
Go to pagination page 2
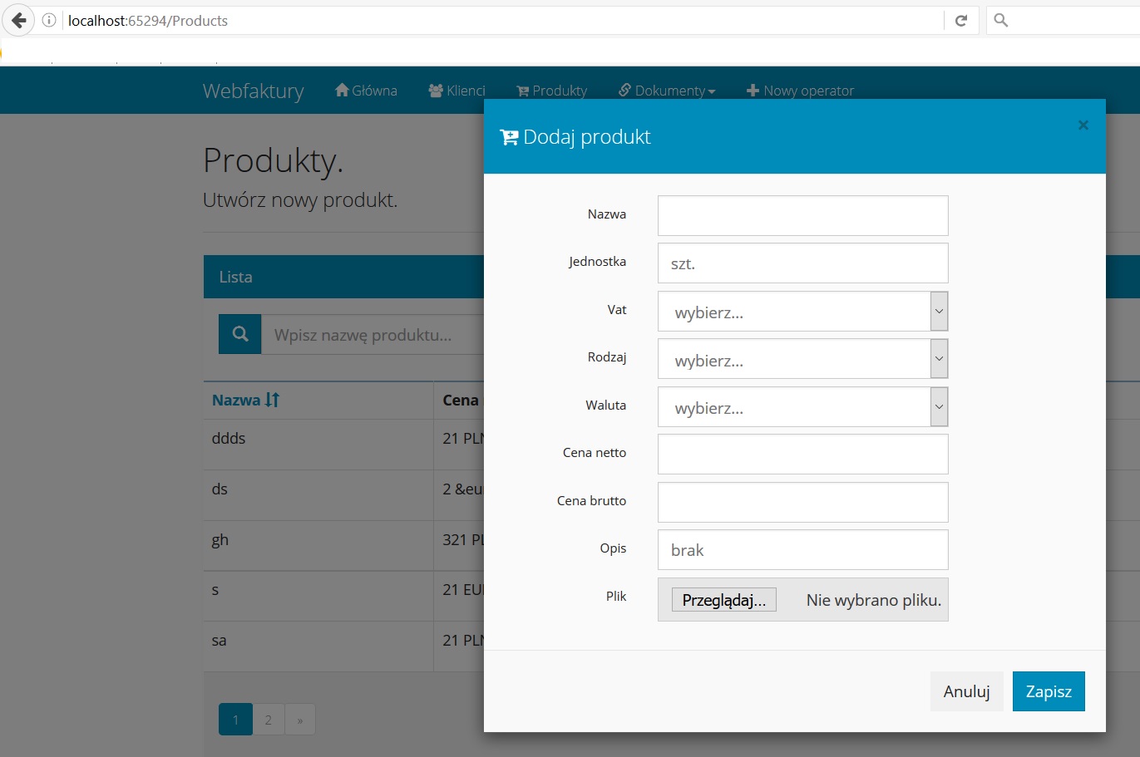coord(268,720)
